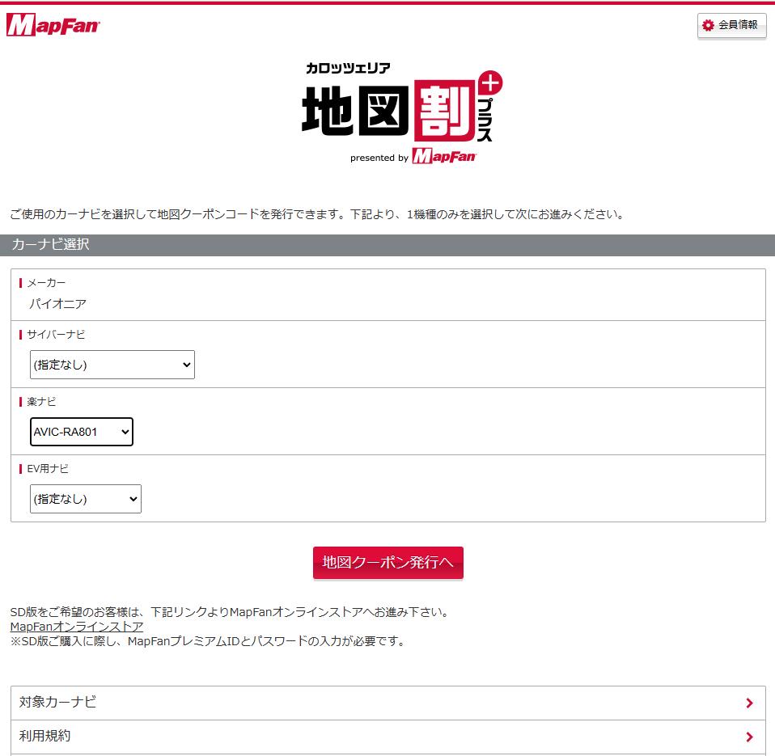Click the MapFan logo at top left
The height and width of the screenshot is (756, 775).
coord(53,25)
